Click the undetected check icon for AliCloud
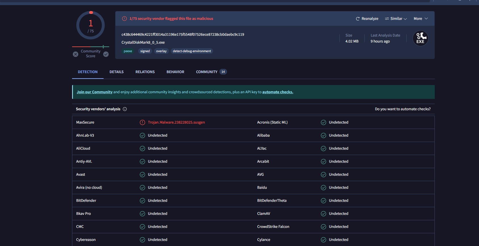Screen dimensions: 479x246 point(142,149)
